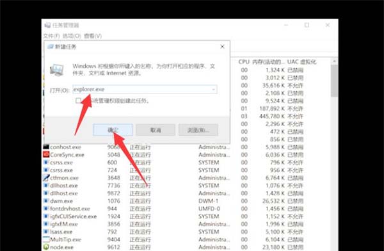Click the node.exe green icon
Image resolution: width=384 pixels, height=251 pixels.
[46, 247]
